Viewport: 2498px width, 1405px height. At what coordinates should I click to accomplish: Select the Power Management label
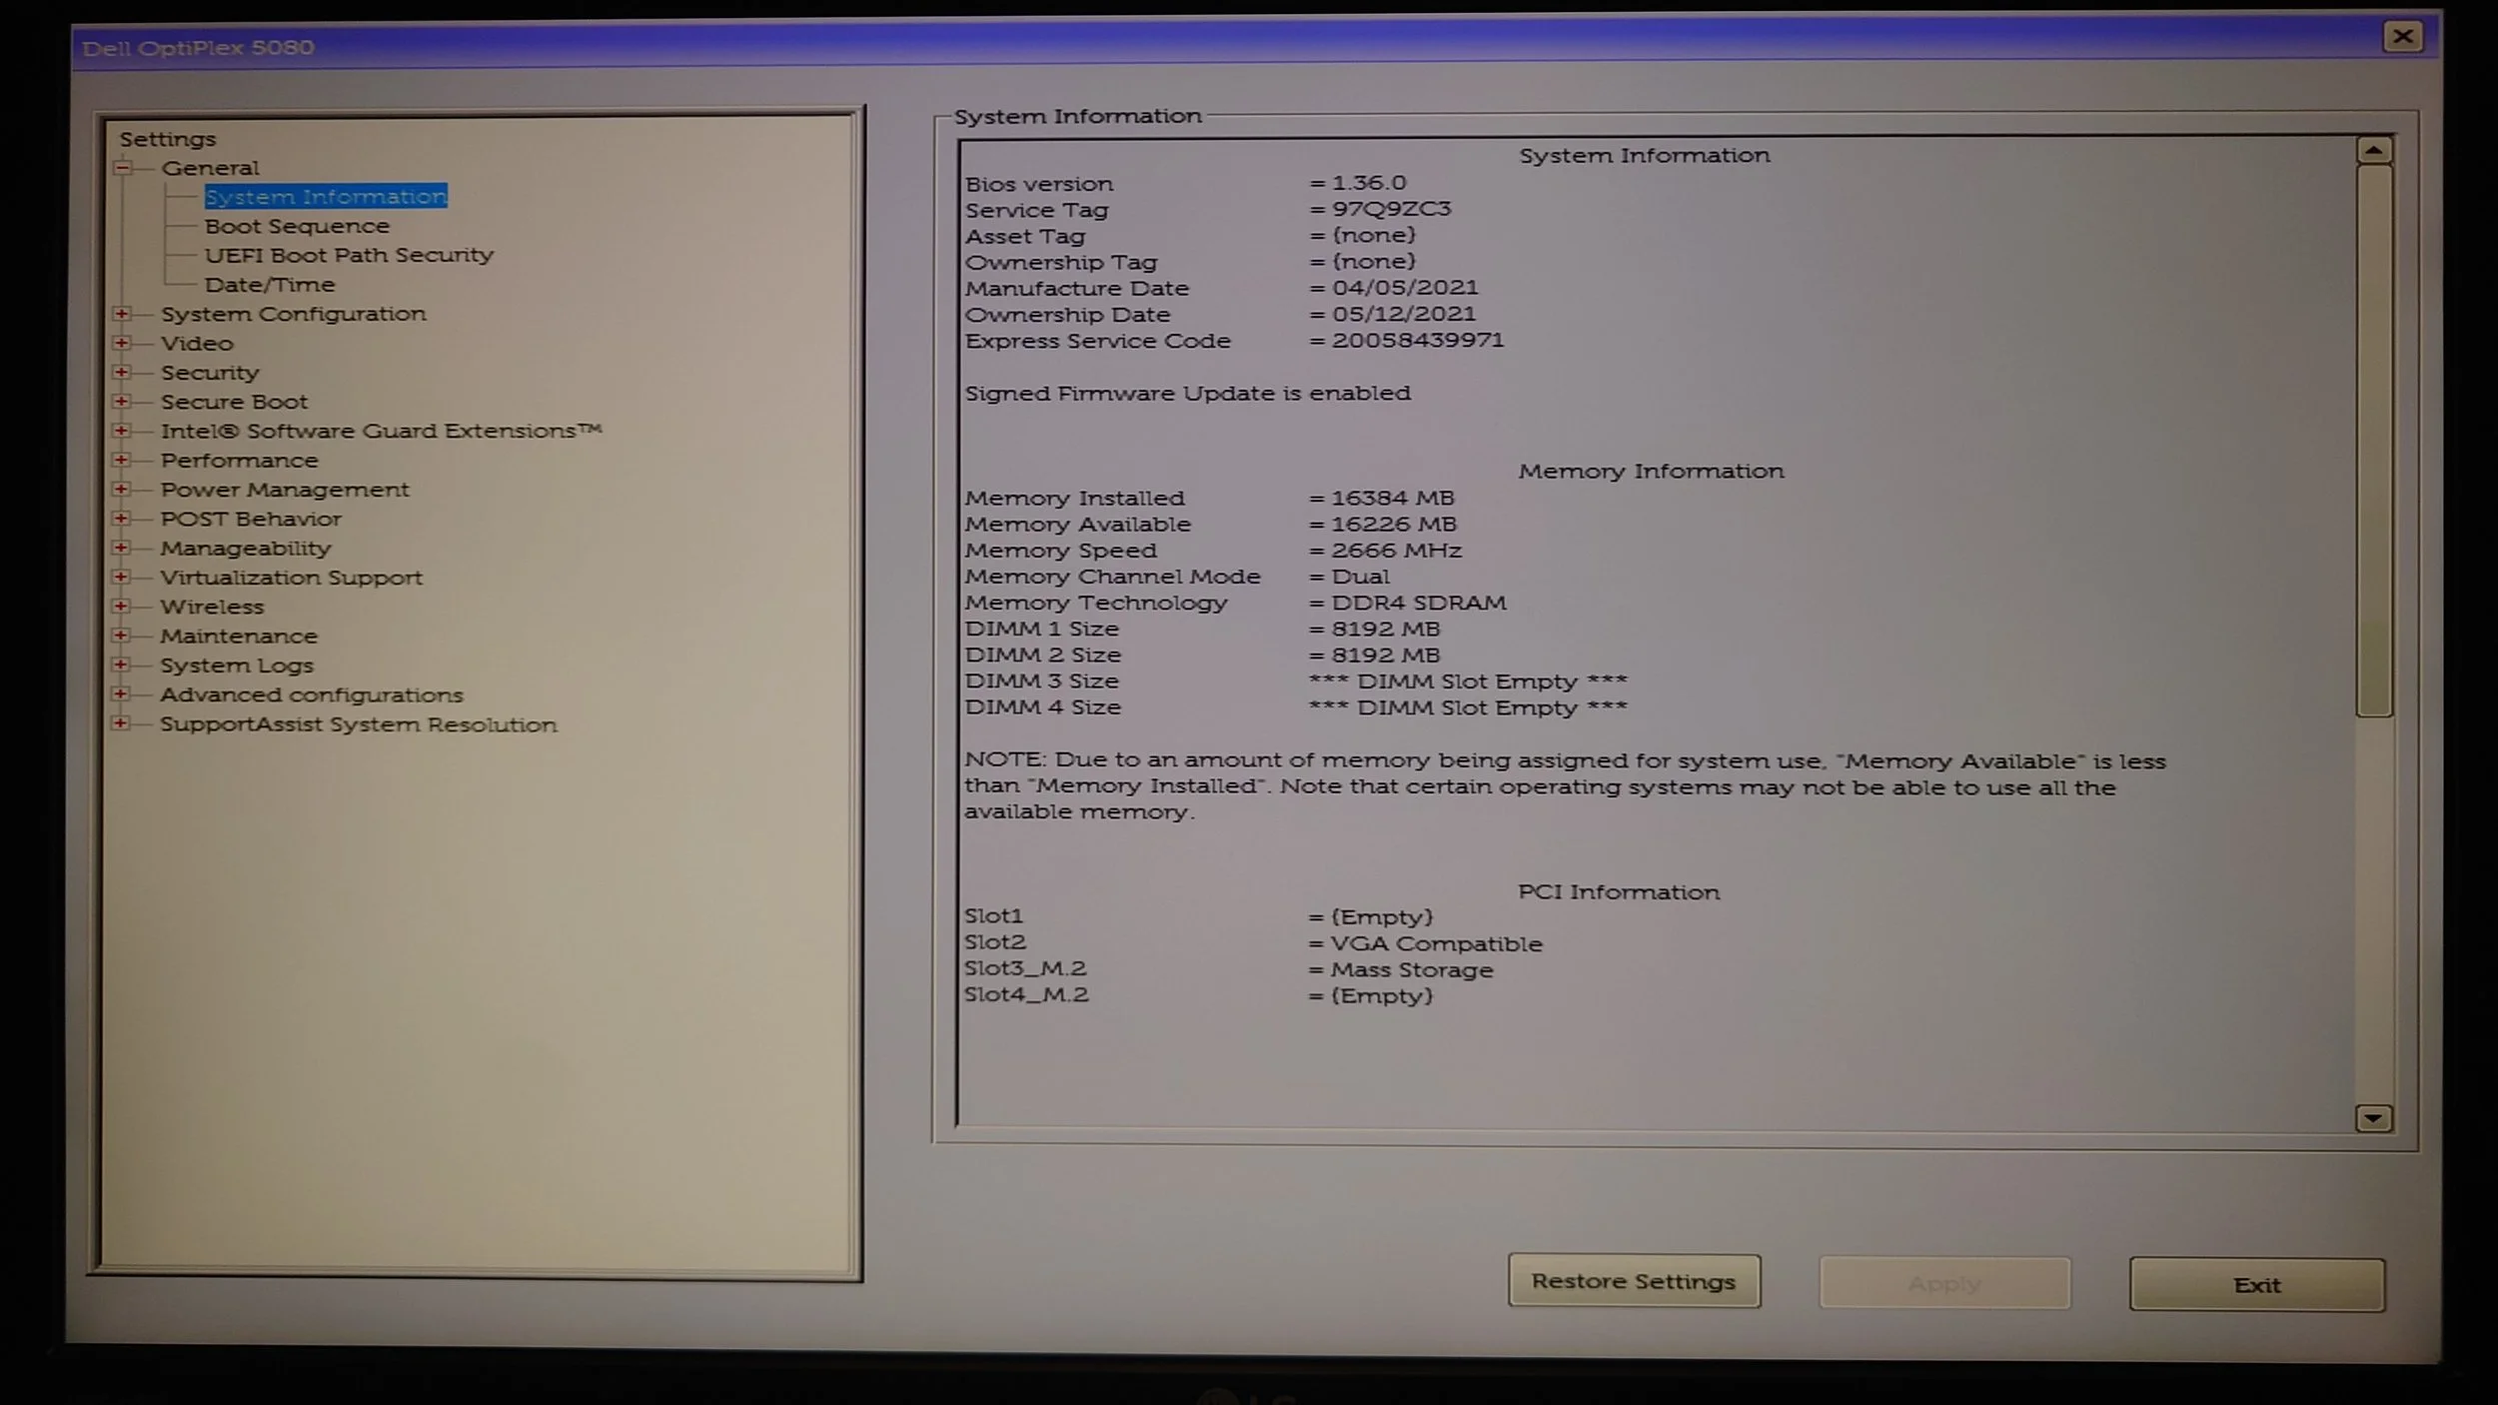[x=285, y=490]
